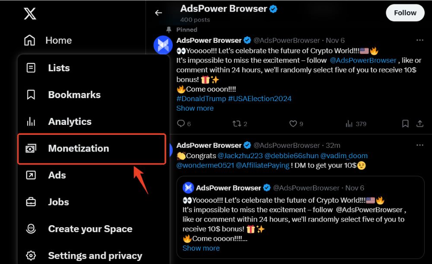Click the reply icon on the pinned post
The image size is (432, 264).
181,124
